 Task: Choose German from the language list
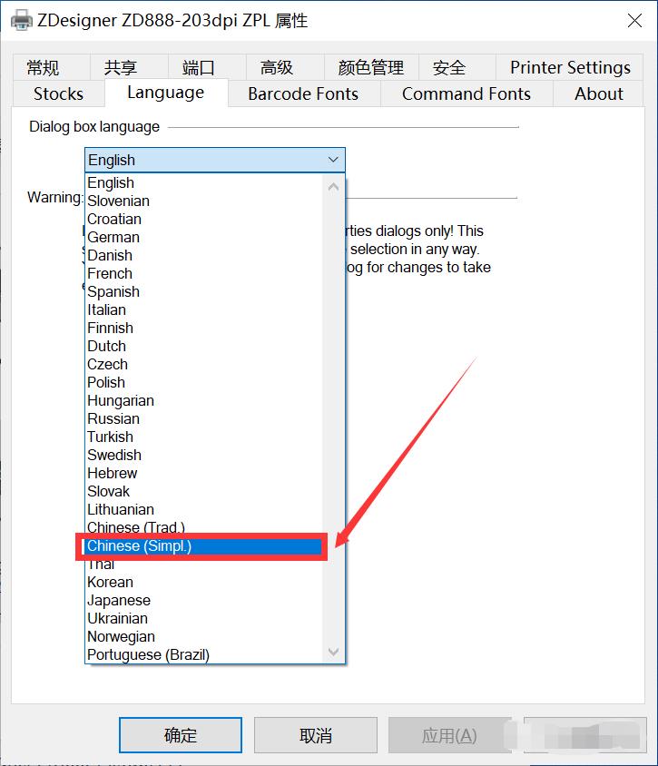113,238
